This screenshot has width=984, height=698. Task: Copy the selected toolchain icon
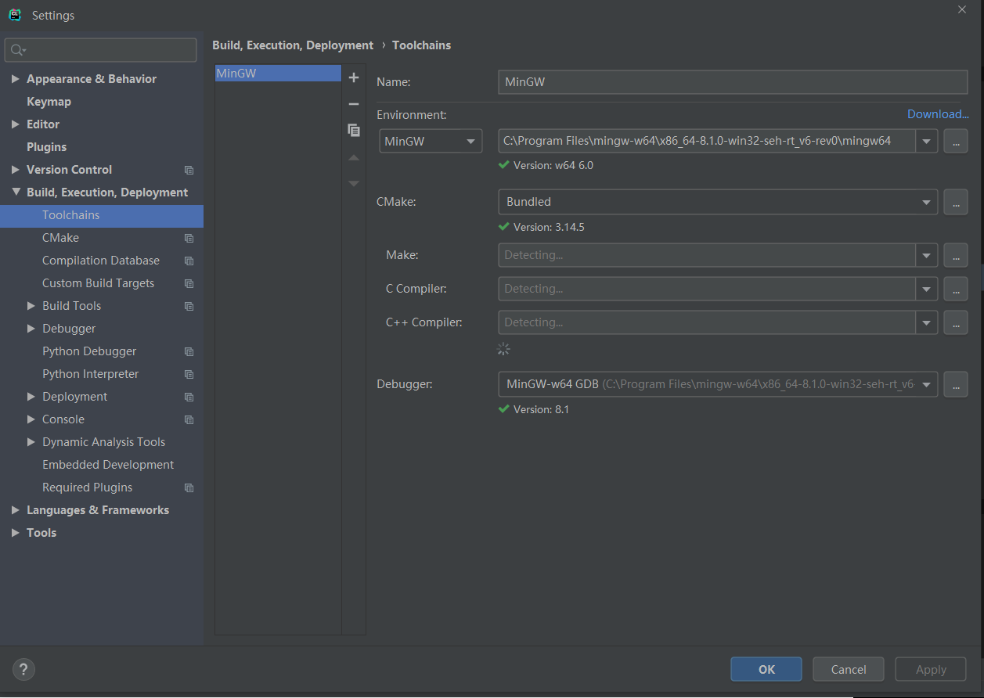(354, 130)
